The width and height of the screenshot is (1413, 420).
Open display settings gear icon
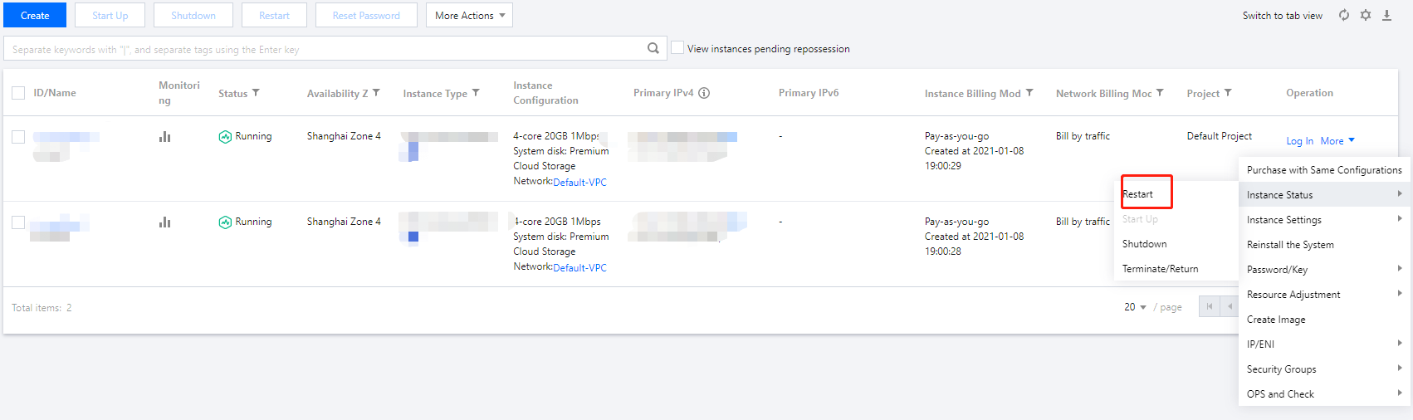coord(1366,15)
